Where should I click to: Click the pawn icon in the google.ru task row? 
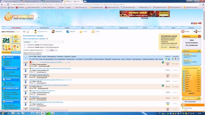(x=26, y=65)
